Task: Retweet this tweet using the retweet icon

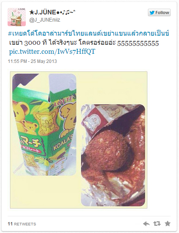Action: [157, 224]
